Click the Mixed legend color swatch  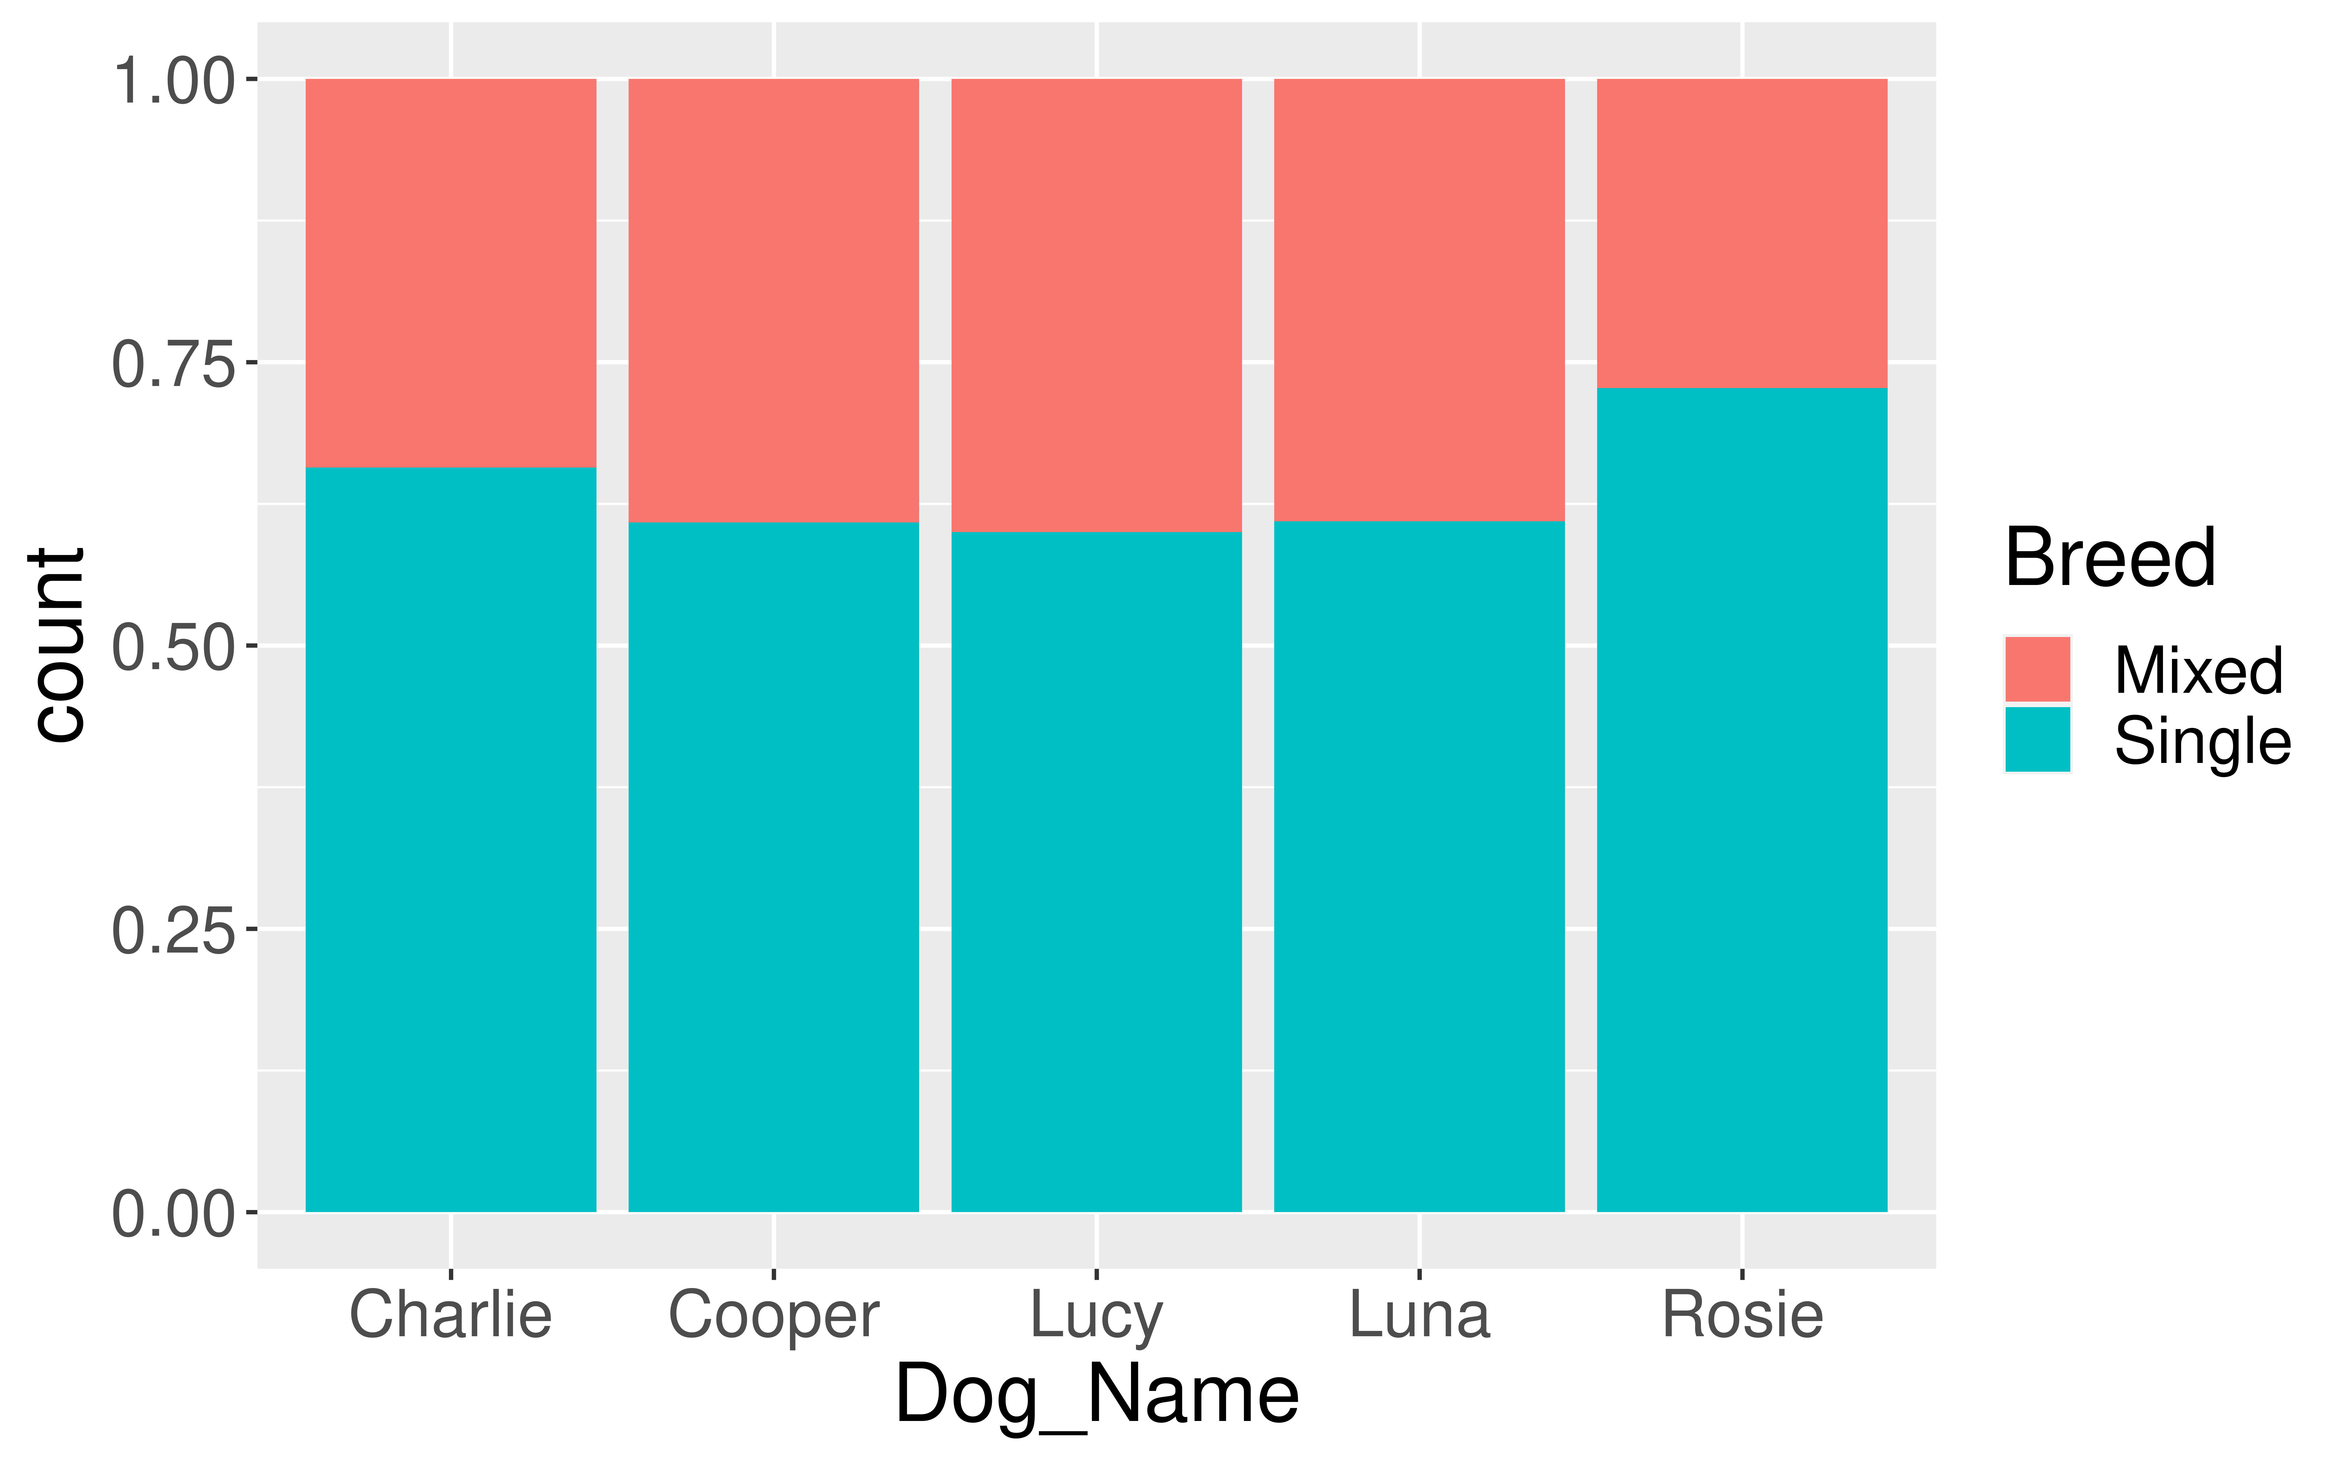point(2038,669)
